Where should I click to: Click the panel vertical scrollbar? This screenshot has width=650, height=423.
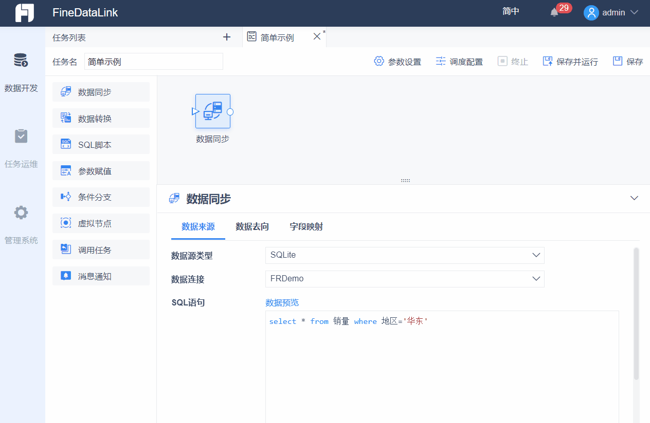point(636,313)
